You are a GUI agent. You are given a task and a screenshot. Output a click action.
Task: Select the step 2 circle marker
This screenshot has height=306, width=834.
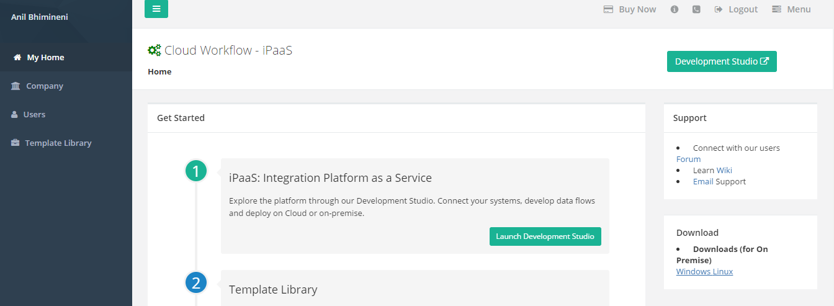pos(196,283)
